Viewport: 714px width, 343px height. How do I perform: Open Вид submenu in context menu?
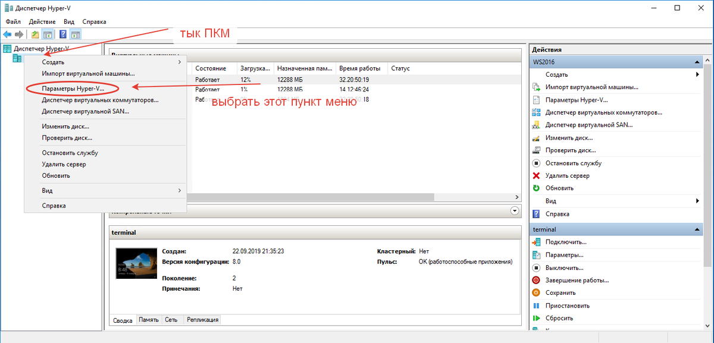[105, 191]
